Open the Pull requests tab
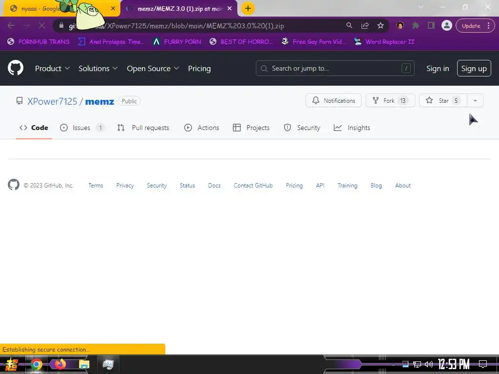The width and height of the screenshot is (499, 374). [x=143, y=128]
